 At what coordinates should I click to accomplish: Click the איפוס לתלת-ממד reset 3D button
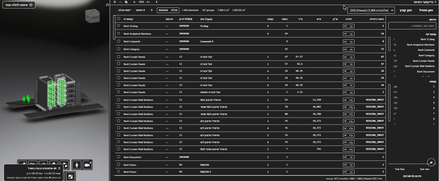coord(19,5)
